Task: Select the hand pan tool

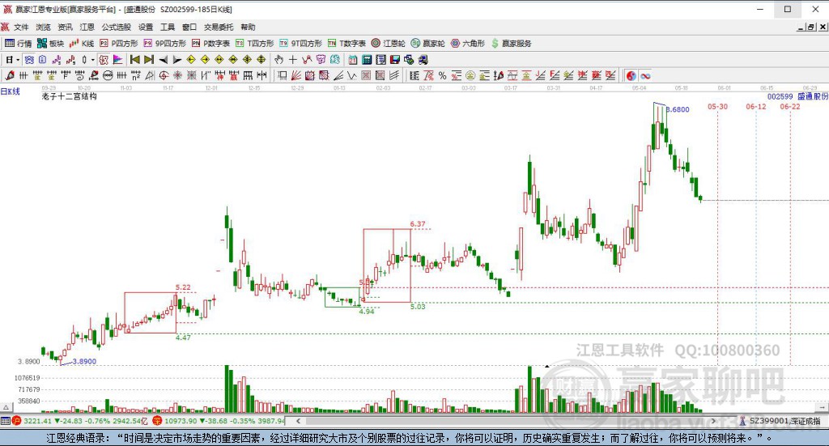Action: click(278, 60)
